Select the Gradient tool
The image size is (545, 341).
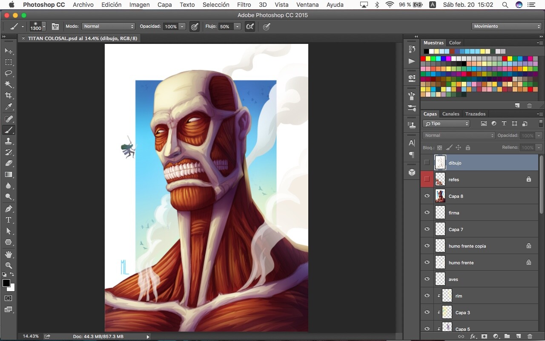[9, 174]
